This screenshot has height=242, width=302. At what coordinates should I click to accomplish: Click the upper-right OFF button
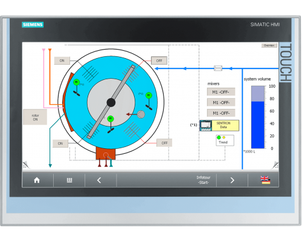coord(159,60)
